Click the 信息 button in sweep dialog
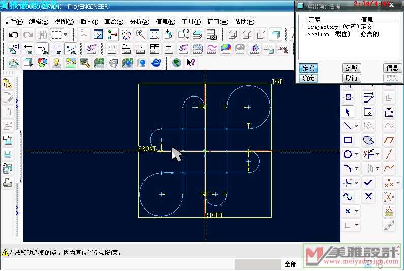This screenshot has height=271, width=404. [x=392, y=68]
